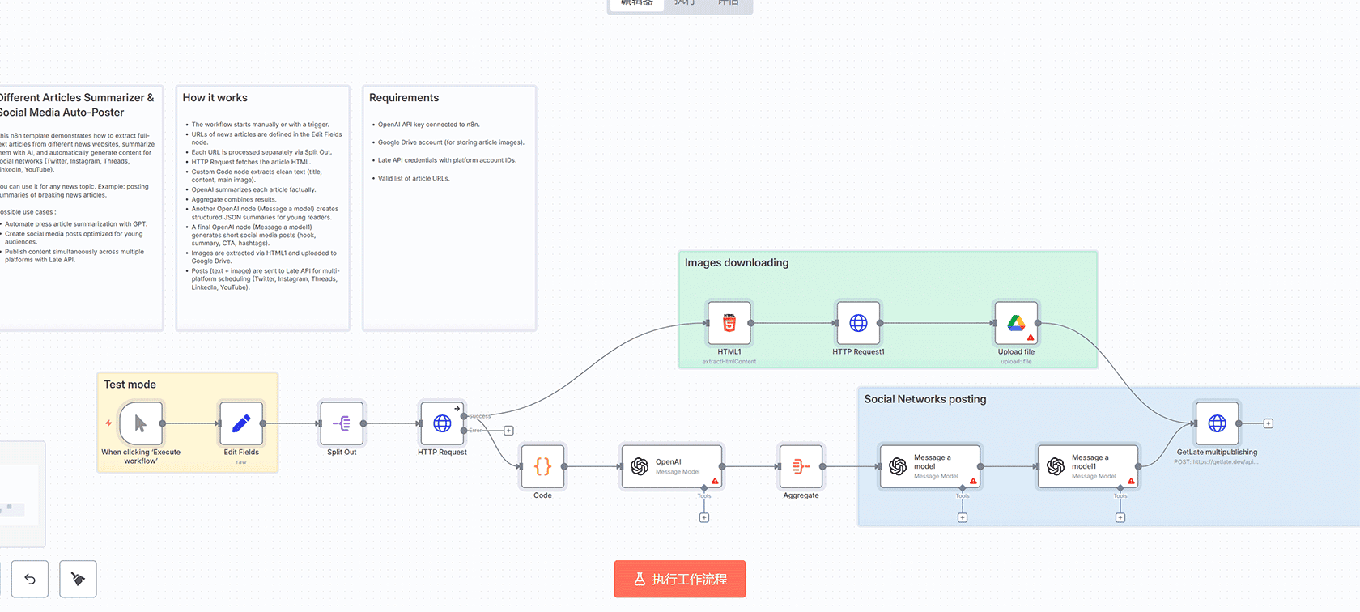Select the HTML1 extract node
1360x612 pixels.
(x=729, y=323)
